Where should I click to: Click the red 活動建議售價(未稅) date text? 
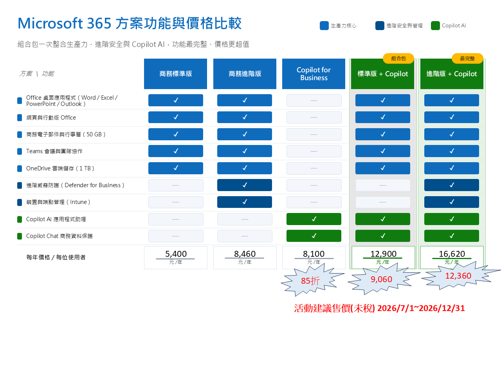point(380,308)
